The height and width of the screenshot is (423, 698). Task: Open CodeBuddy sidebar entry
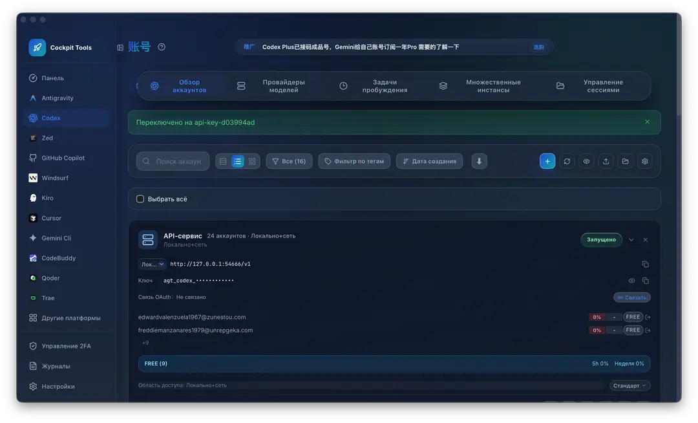[x=66, y=258]
